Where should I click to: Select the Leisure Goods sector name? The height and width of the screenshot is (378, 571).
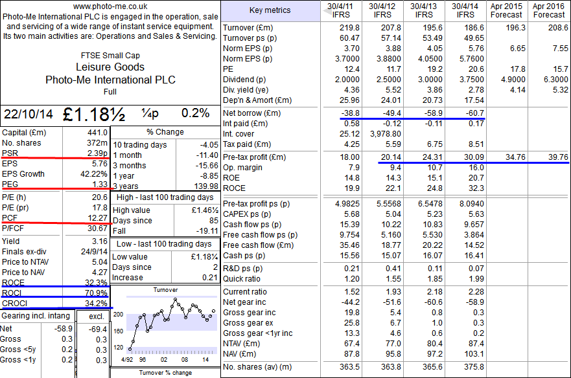[109, 67]
